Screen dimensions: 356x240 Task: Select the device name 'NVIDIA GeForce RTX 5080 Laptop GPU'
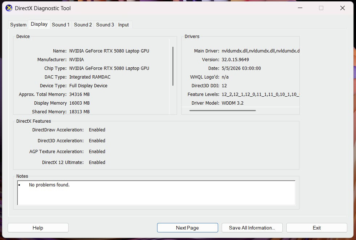click(x=109, y=51)
